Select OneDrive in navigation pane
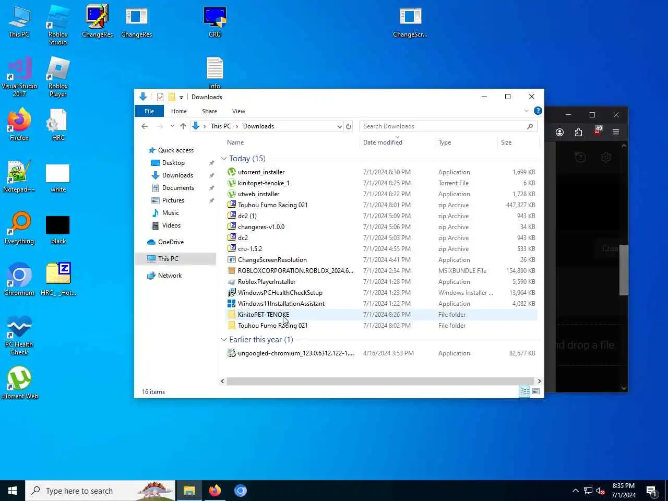This screenshot has width=668, height=501. tap(171, 242)
